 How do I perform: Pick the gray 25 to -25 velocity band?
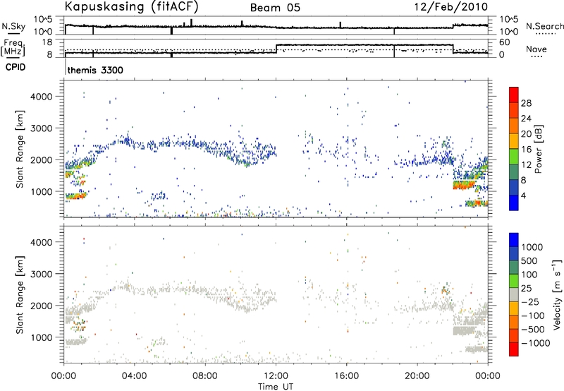[514, 294]
